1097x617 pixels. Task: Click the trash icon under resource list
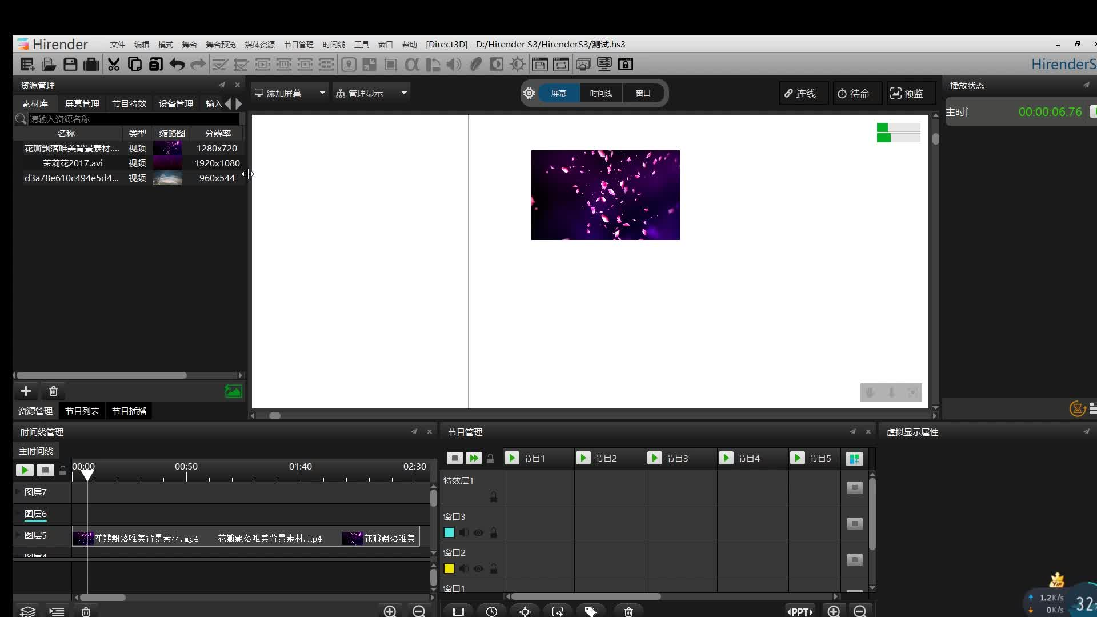coord(53,391)
